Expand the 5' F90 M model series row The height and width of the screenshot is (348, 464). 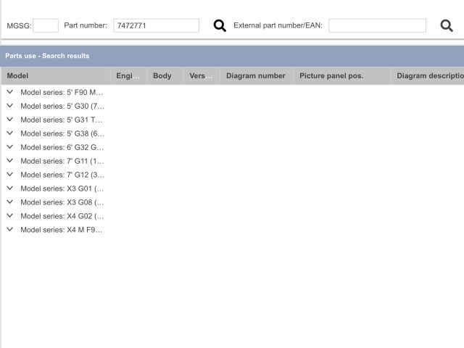click(10, 92)
